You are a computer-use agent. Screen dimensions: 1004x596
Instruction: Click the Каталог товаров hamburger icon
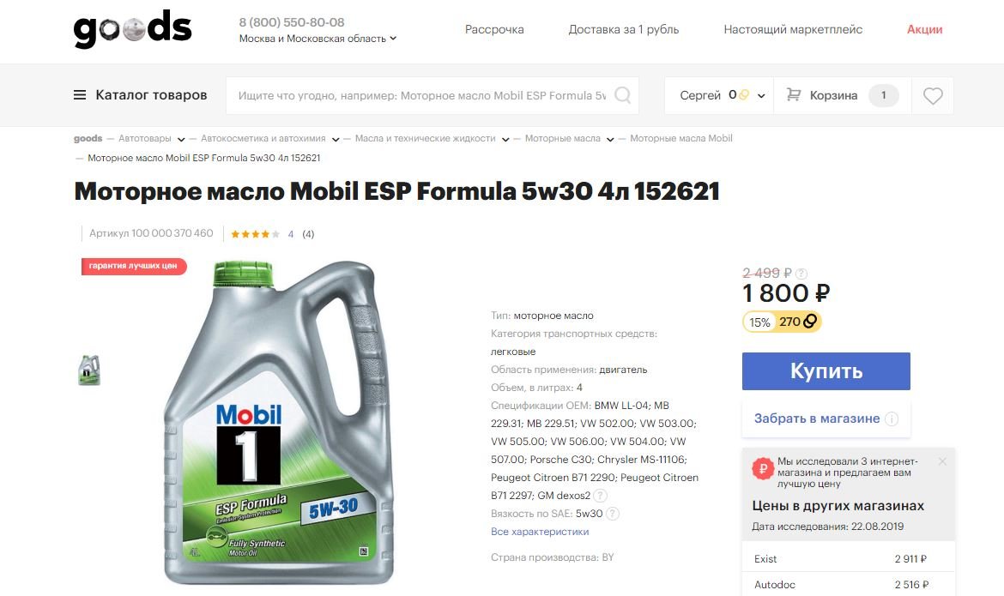80,95
